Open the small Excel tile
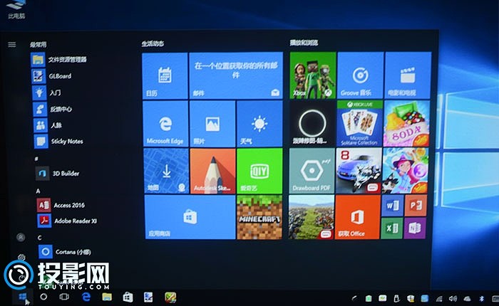499x306 pixels. click(x=392, y=228)
